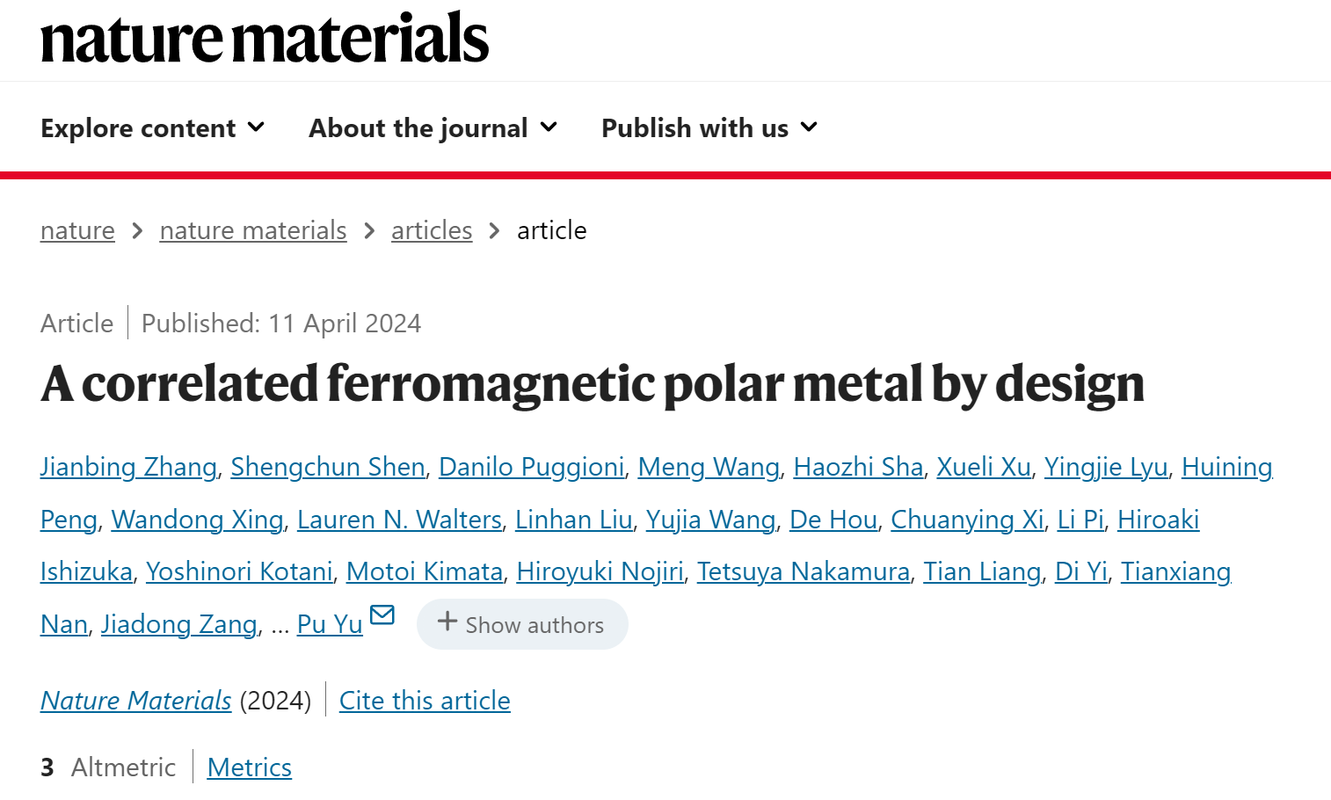This screenshot has width=1331, height=800.
Task: Show all authors of the article
Action: click(522, 624)
